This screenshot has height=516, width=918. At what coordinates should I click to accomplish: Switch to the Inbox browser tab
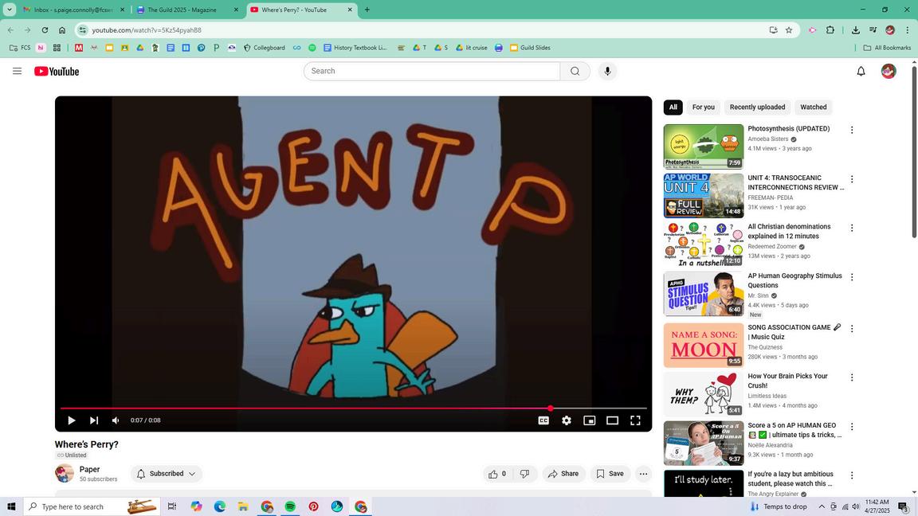tap(73, 10)
